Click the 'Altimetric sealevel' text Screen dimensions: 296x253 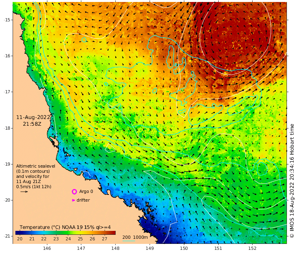coord(36,166)
